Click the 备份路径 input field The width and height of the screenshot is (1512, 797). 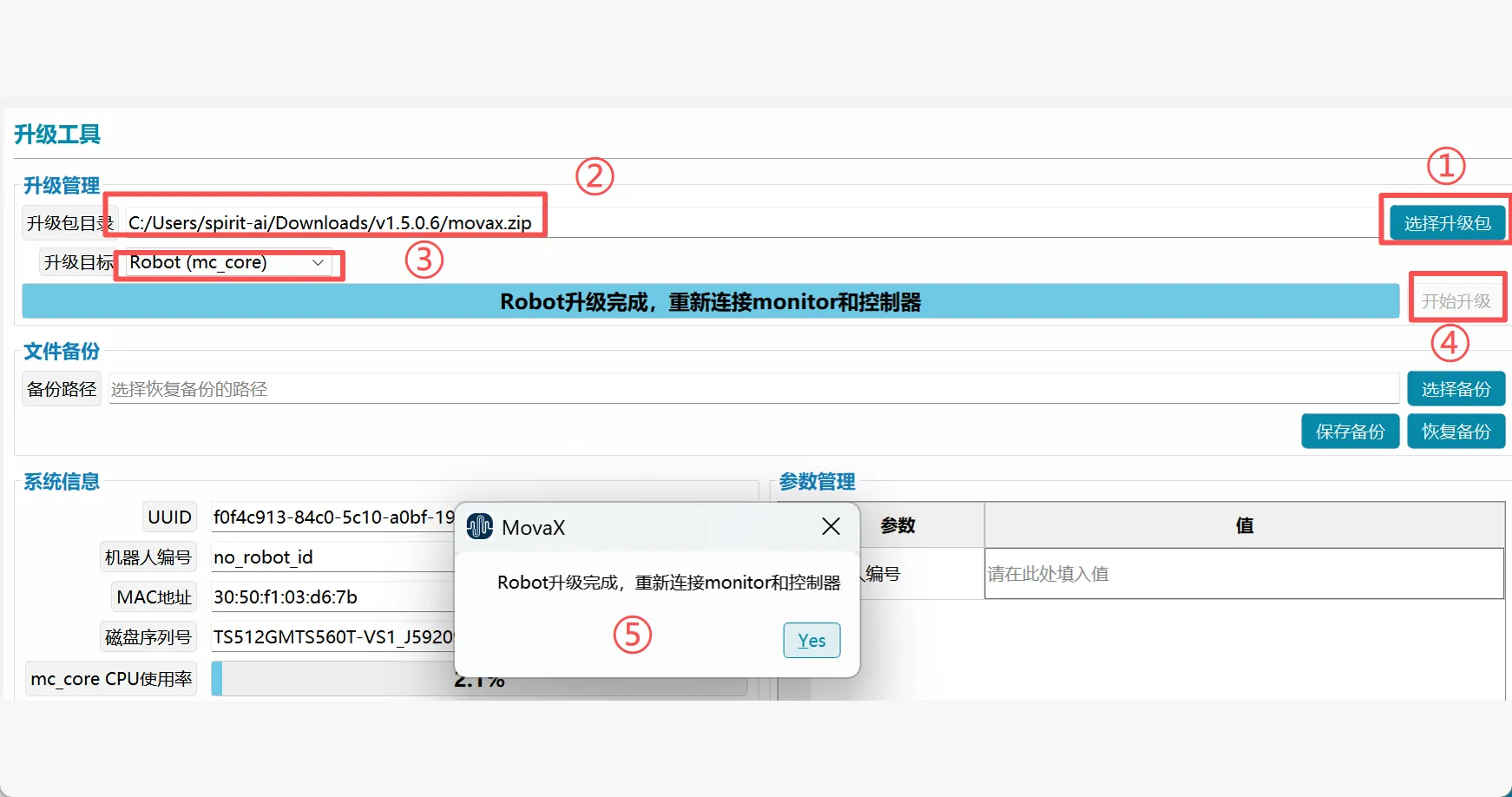(752, 389)
